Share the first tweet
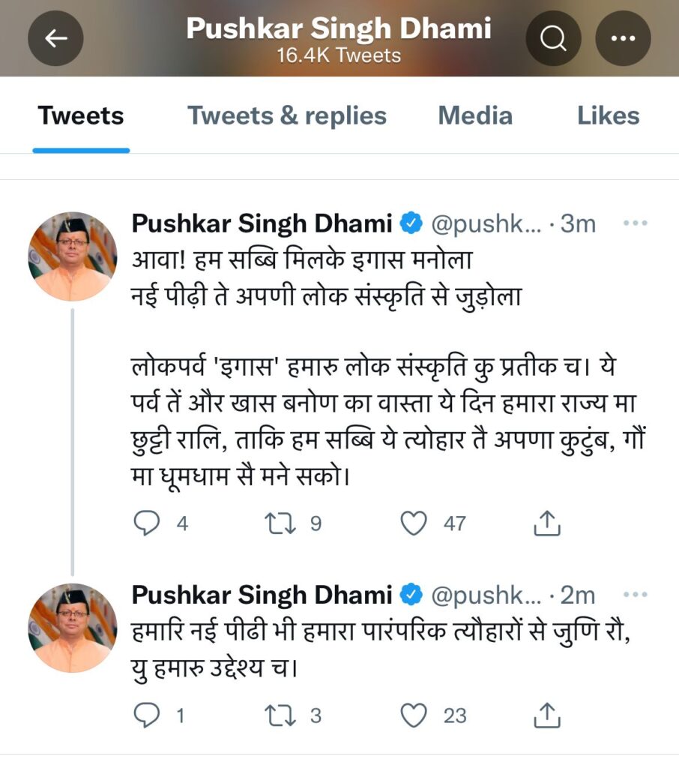679x768 pixels. [547, 523]
